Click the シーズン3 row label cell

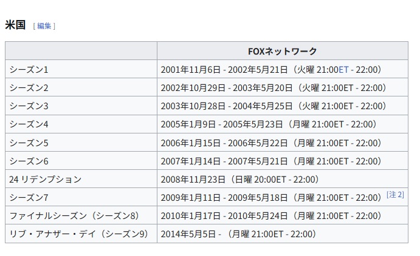(29, 106)
